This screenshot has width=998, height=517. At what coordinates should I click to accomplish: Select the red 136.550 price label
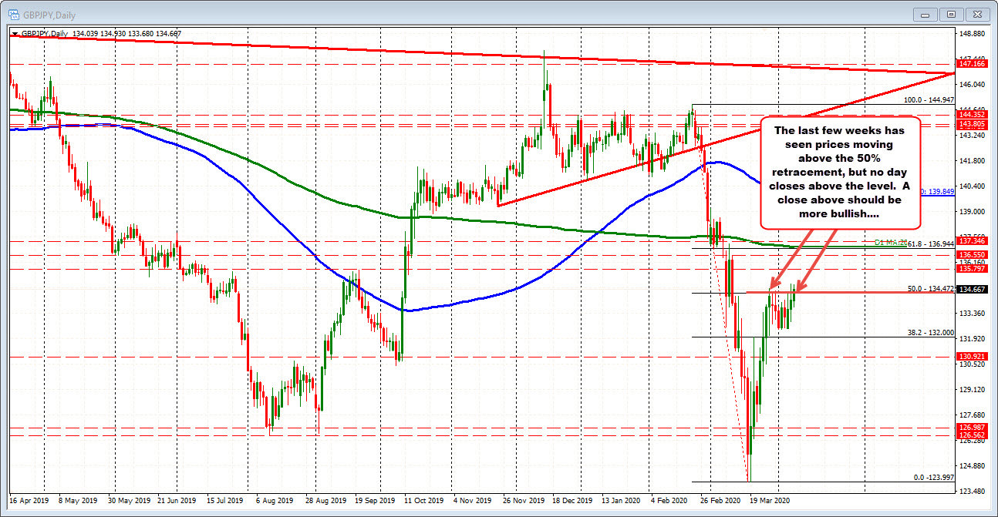click(x=971, y=254)
